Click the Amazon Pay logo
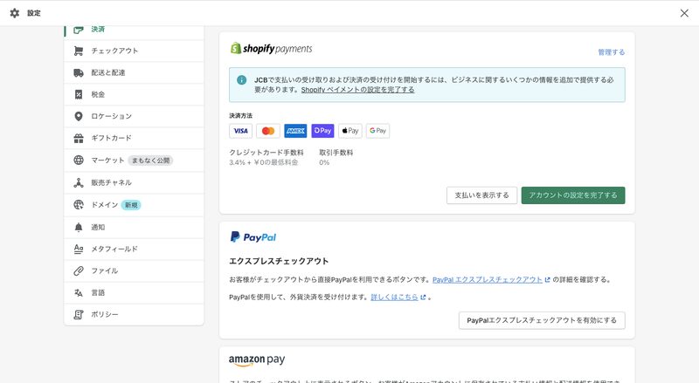Viewport: 699px width, 383px height. coord(257,360)
